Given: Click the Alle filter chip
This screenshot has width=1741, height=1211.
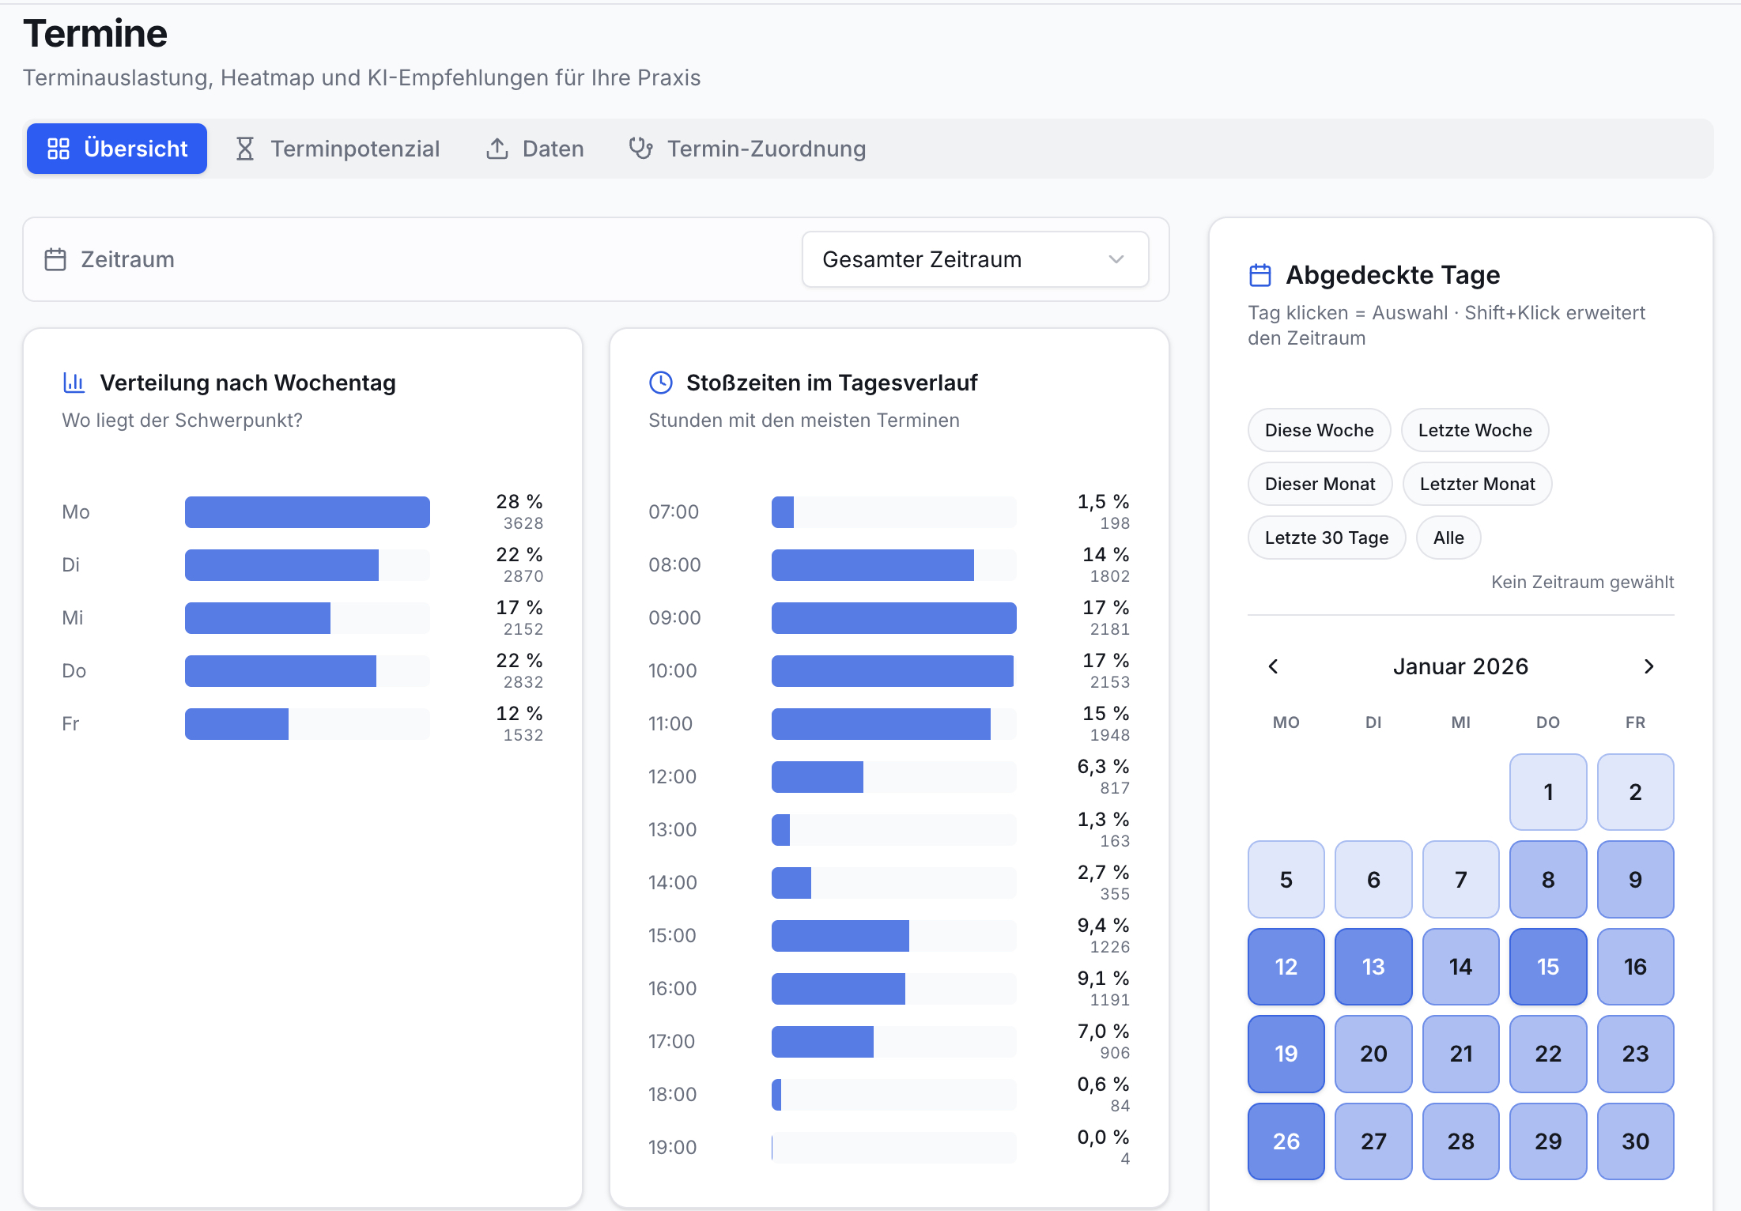Looking at the screenshot, I should point(1448,538).
